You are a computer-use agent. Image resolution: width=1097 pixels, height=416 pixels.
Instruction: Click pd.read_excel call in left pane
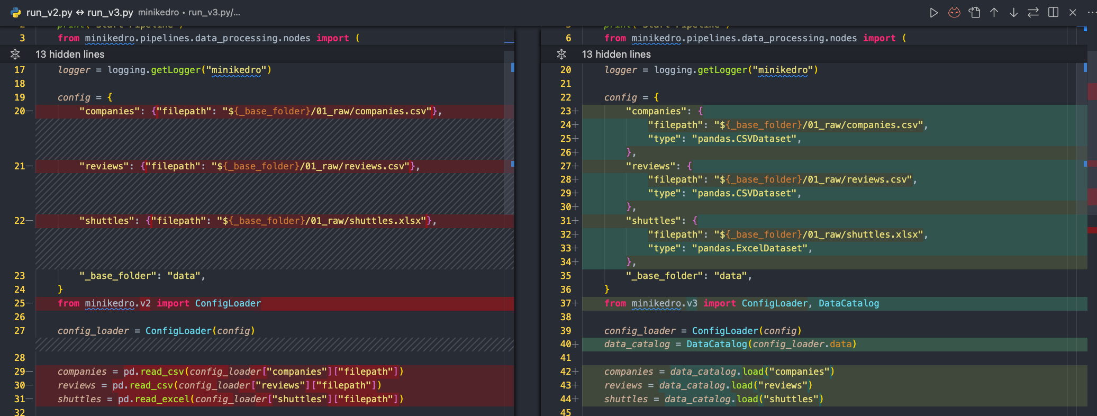(x=153, y=399)
